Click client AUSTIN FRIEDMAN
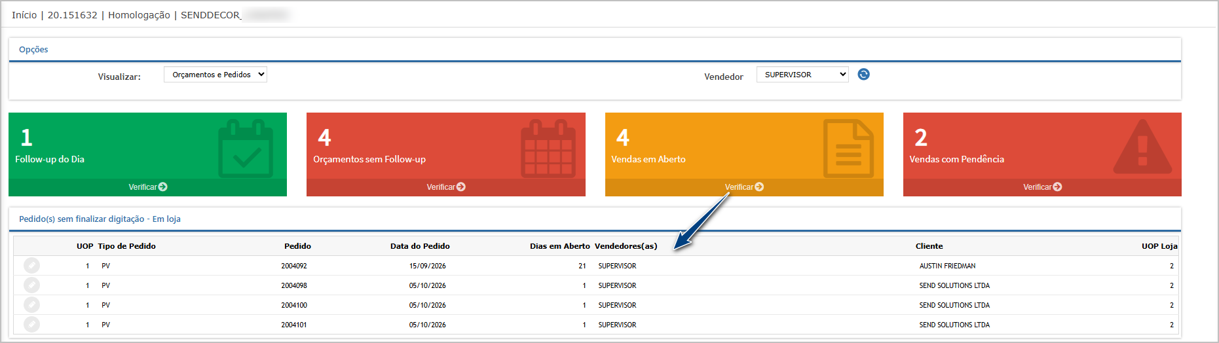Image resolution: width=1219 pixels, height=343 pixels. pyautogui.click(x=948, y=266)
